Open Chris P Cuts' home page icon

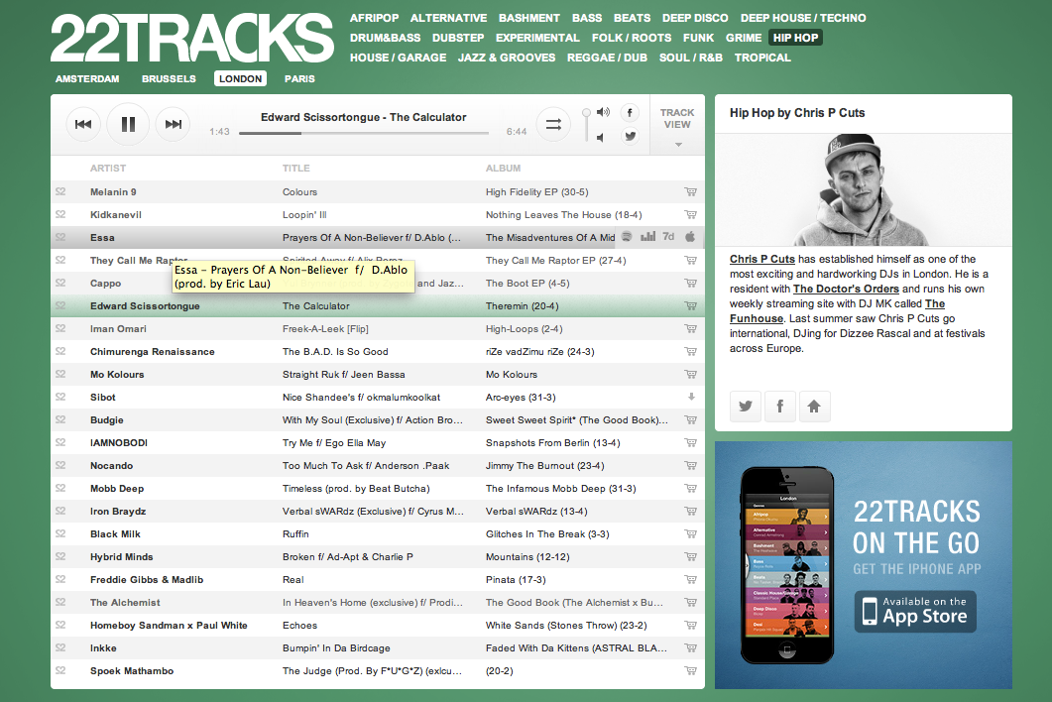(x=814, y=407)
